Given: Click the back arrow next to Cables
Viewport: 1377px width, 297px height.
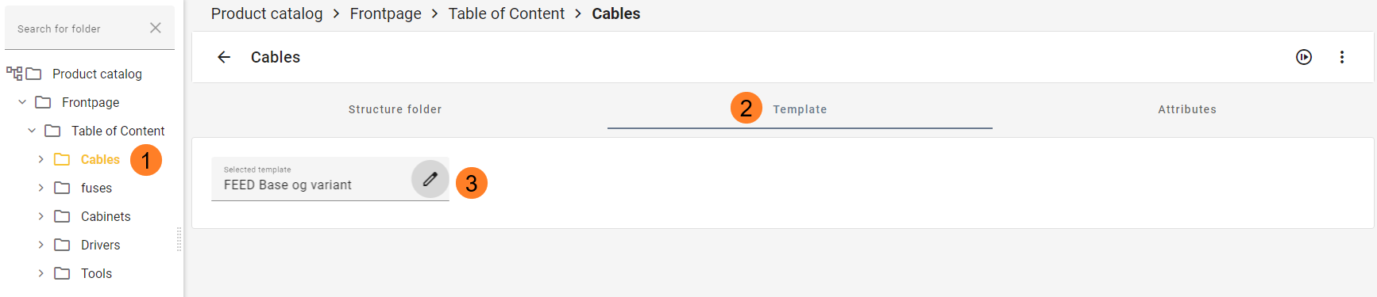Looking at the screenshot, I should (x=224, y=57).
